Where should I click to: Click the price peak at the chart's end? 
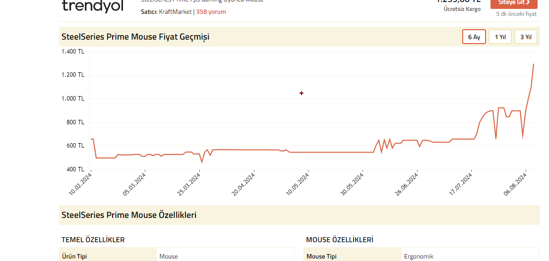534,64
